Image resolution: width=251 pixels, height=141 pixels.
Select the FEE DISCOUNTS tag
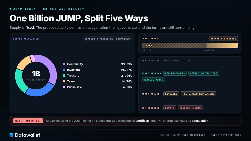point(175,73)
